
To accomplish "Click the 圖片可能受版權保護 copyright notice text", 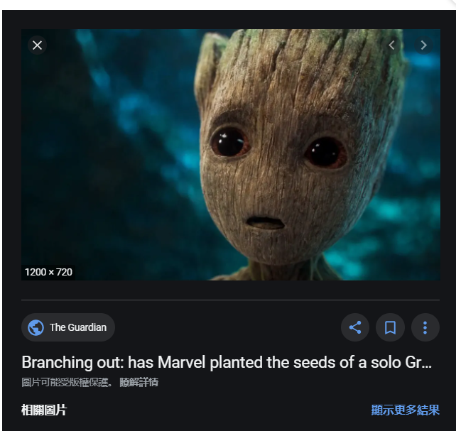I will [x=67, y=382].
